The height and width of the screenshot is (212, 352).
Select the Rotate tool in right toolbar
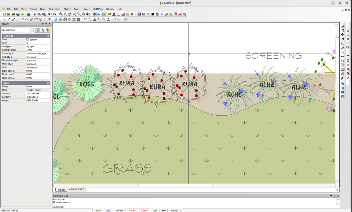click(343, 39)
